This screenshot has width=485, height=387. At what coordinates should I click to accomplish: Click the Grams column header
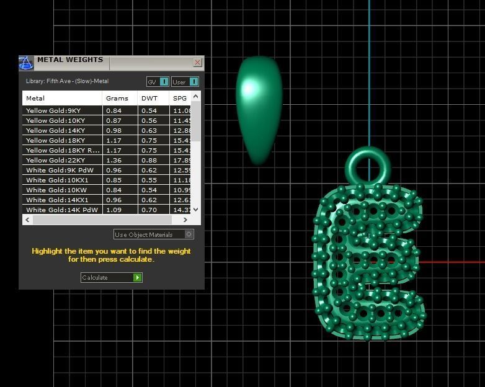pyautogui.click(x=120, y=98)
